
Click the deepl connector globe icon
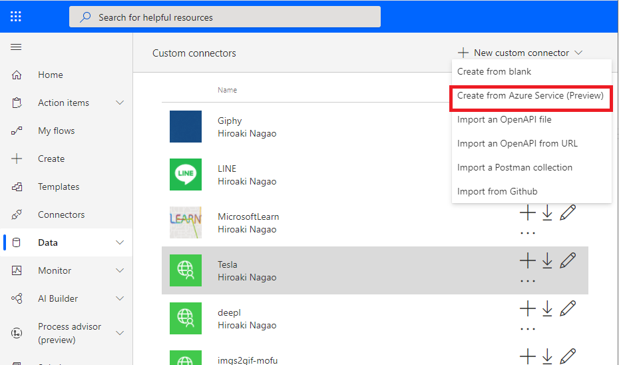click(x=186, y=318)
